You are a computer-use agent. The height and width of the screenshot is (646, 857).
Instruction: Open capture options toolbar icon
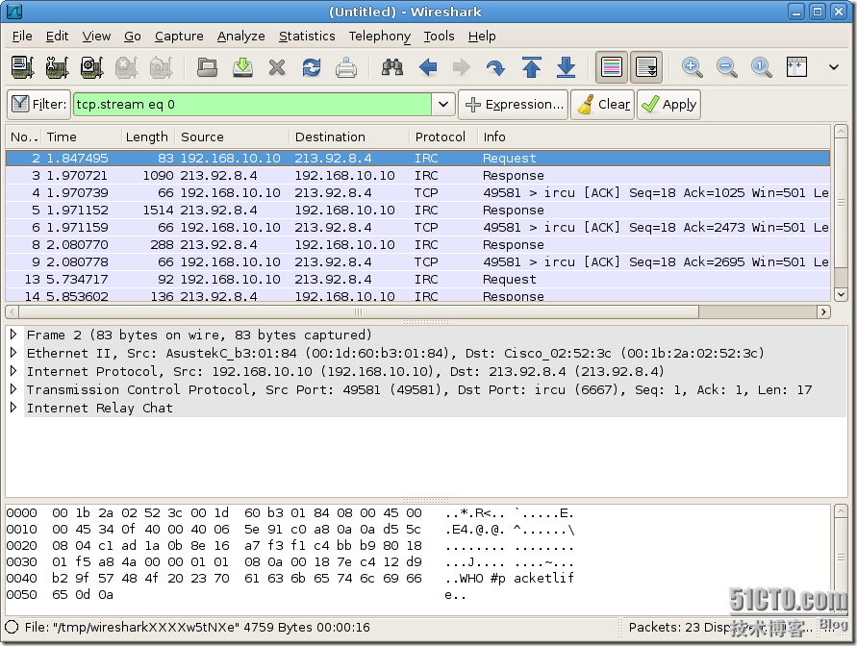coord(57,67)
